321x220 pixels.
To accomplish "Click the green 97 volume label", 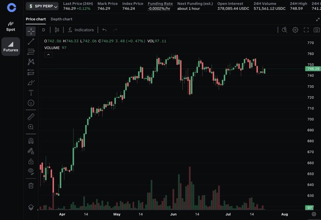I will pos(309,208).
